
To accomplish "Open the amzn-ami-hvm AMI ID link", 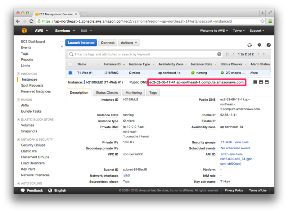I will (x=236, y=159).
